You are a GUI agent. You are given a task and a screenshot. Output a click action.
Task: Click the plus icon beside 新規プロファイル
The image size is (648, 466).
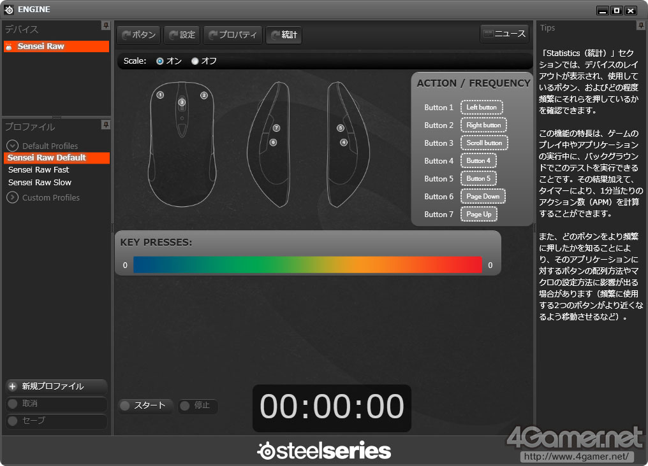tap(12, 386)
